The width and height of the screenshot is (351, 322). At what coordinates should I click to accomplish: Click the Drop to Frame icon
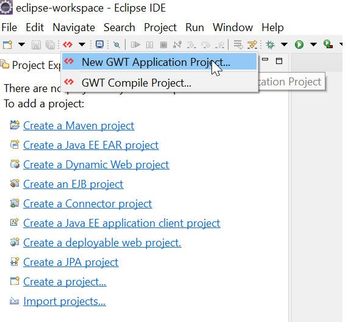[238, 45]
